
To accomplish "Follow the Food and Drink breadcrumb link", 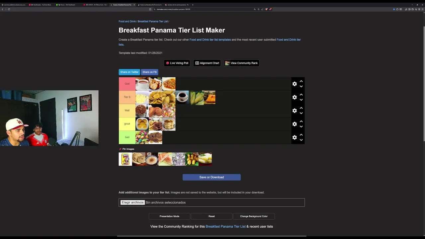I will coord(127,21).
